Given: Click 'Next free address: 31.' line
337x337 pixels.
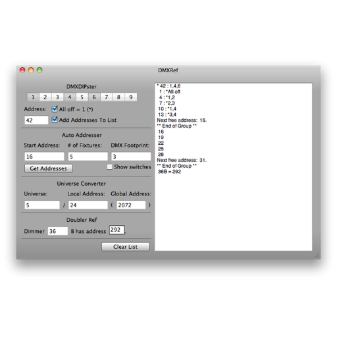Looking at the screenshot, I should pos(182,160).
